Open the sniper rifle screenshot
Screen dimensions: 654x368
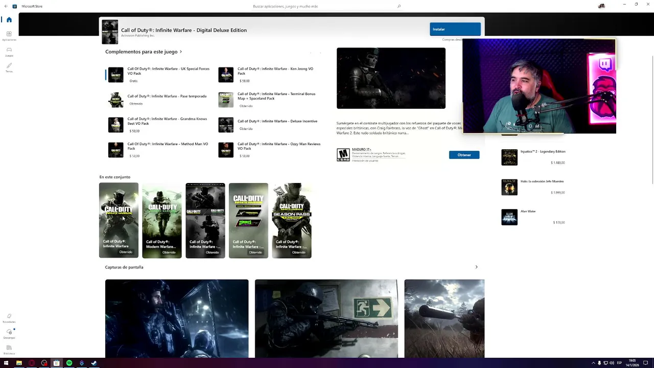(444, 318)
